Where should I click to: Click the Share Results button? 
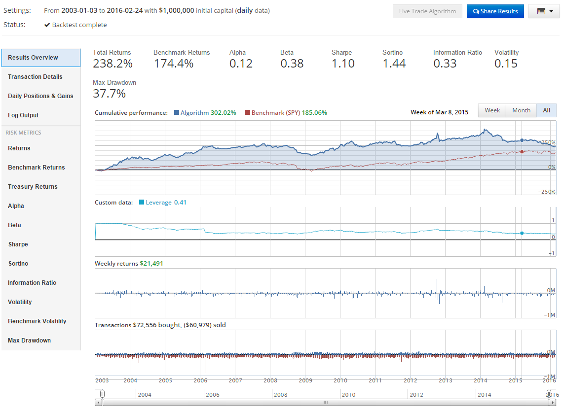click(495, 11)
